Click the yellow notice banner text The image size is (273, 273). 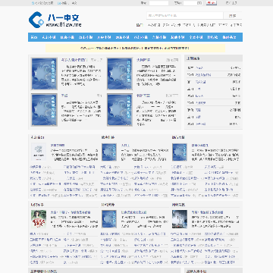[135, 48]
